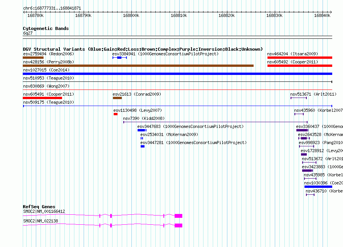Image resolution: width=343 pixels, height=247 pixels.
Task: Select the red nsv464204 loss bar
Action: 300,58
